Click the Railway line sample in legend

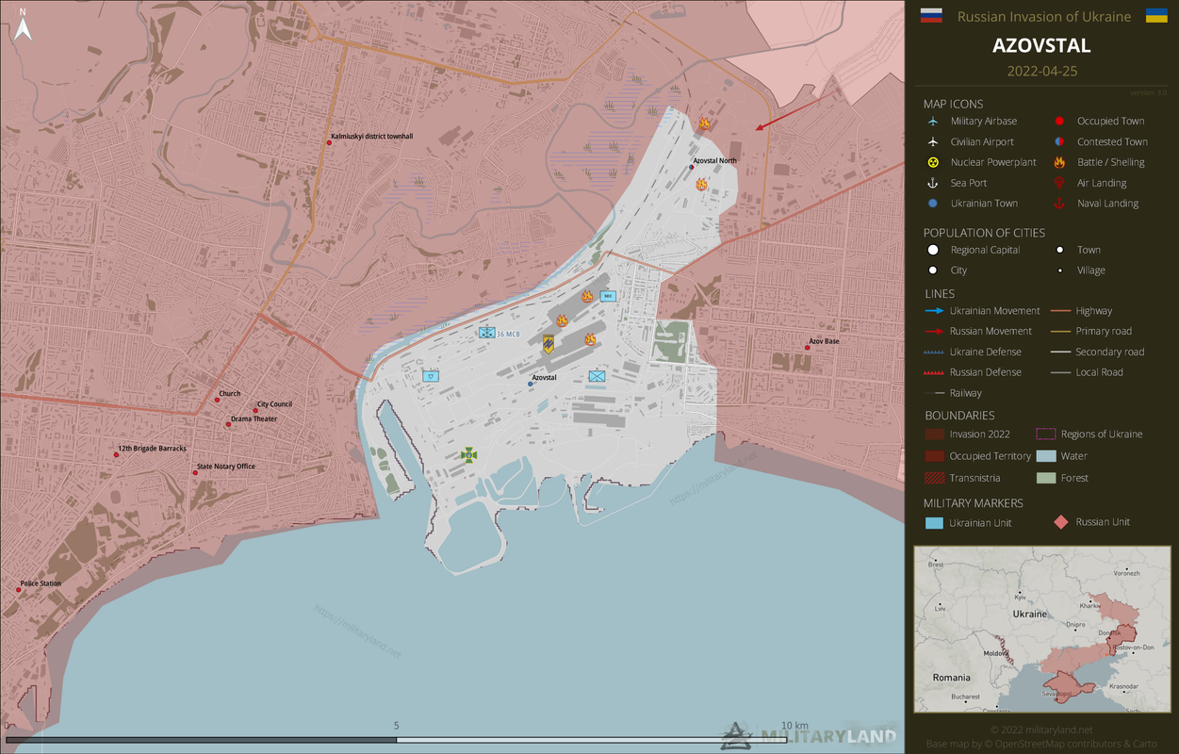click(935, 393)
